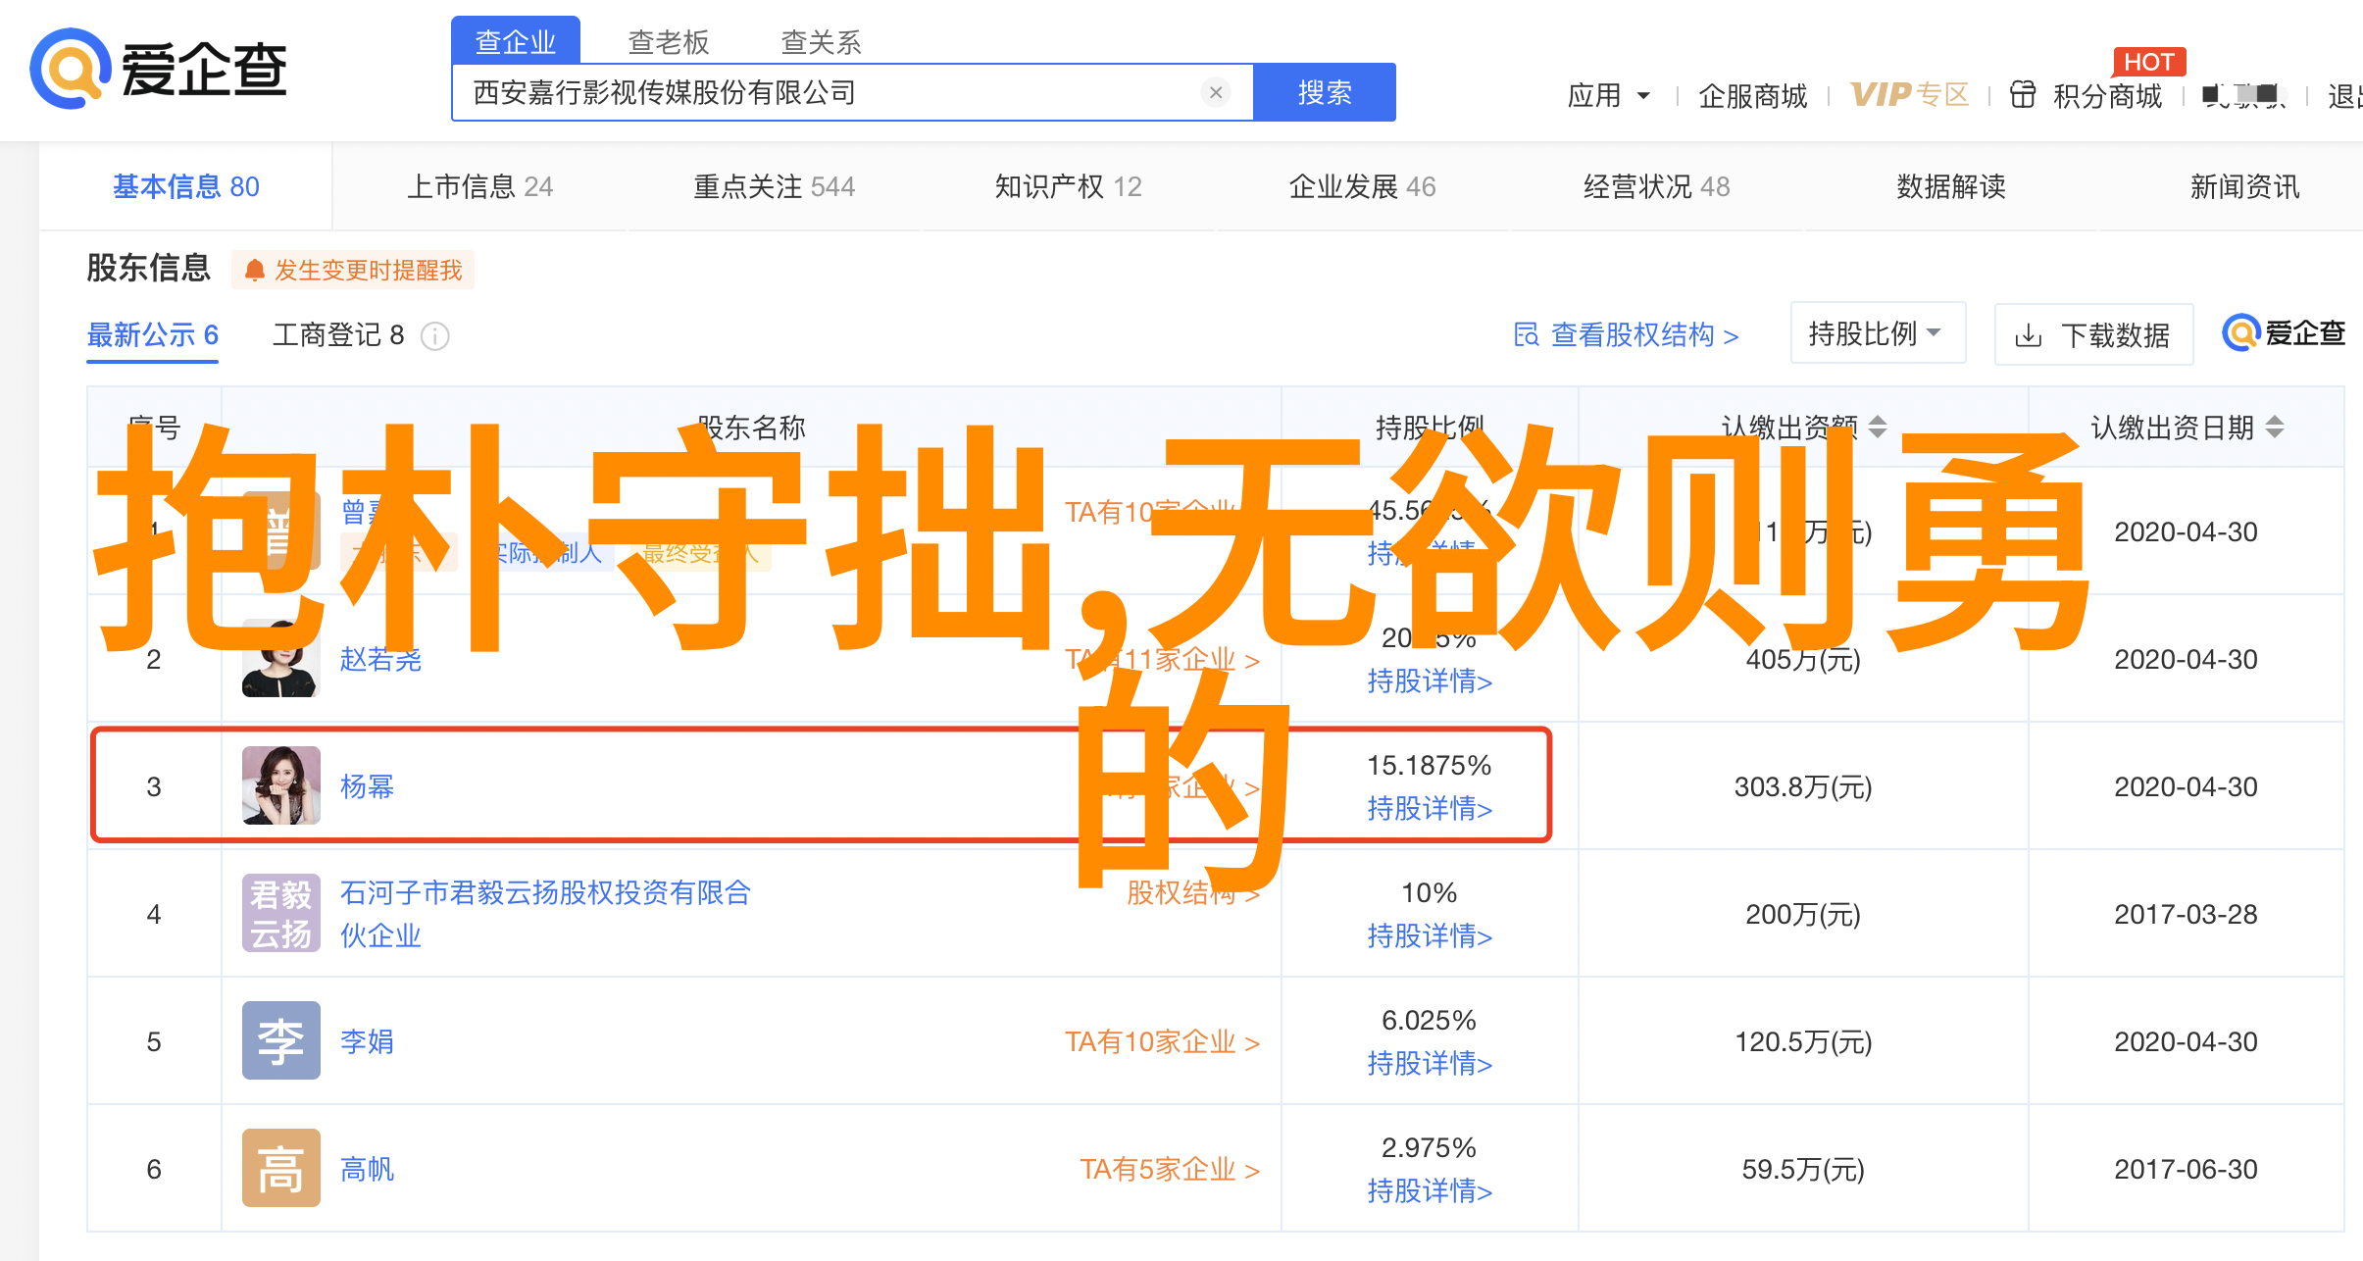Click the 李 avatar for 李娟
Viewport: 2363px width, 1261px height.
[280, 1040]
